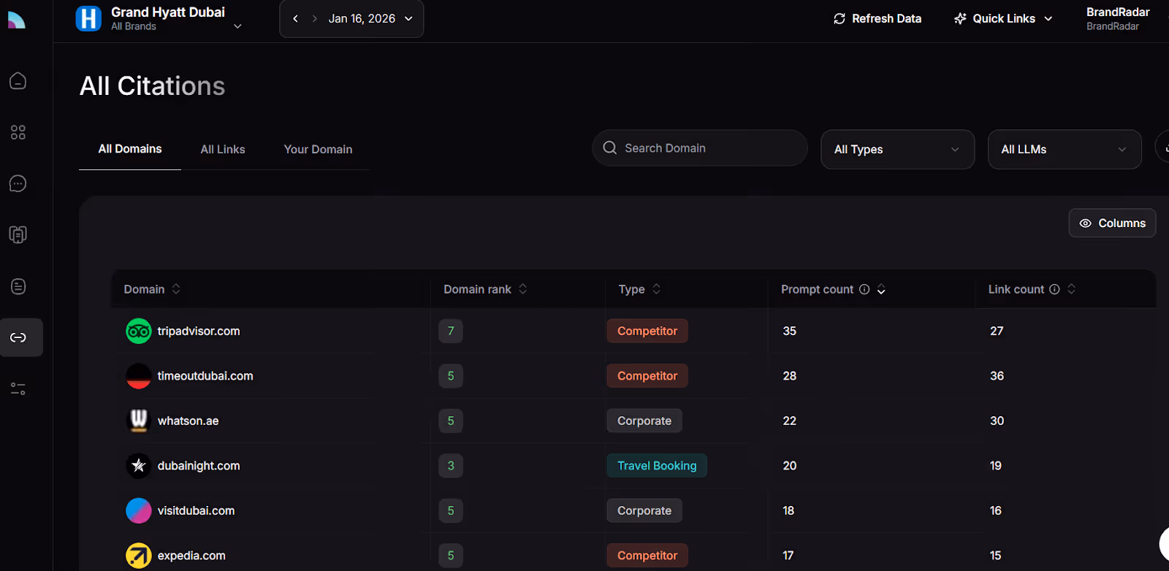Open whatson.ae domain row link
This screenshot has height=571, width=1169.
click(x=188, y=421)
